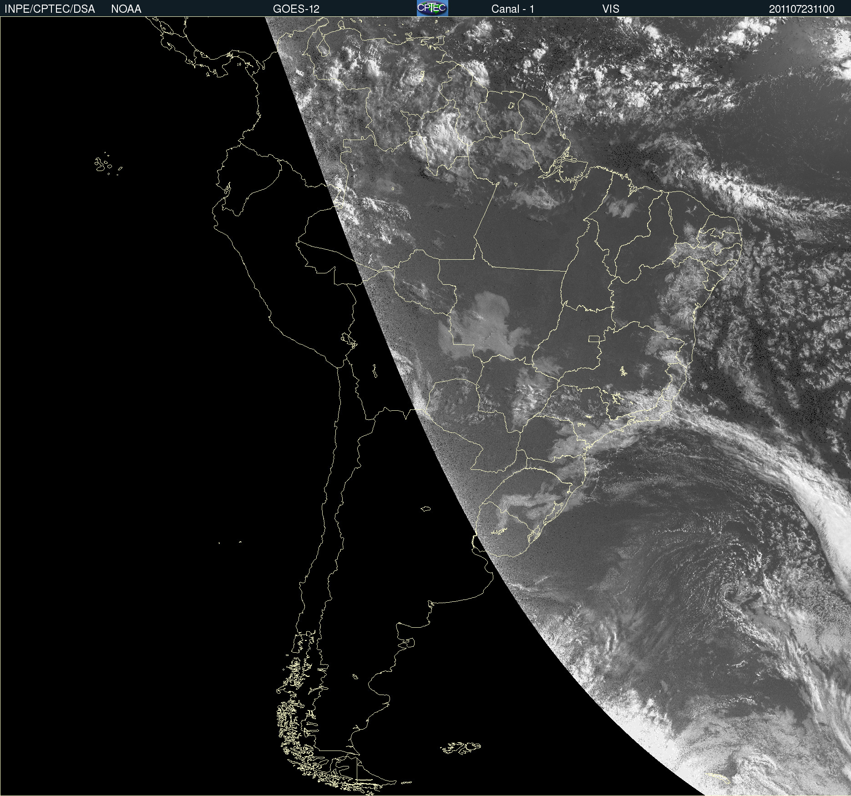851x796 pixels.
Task: Click the 201107231100 timestamp
Action: pyautogui.click(x=802, y=9)
